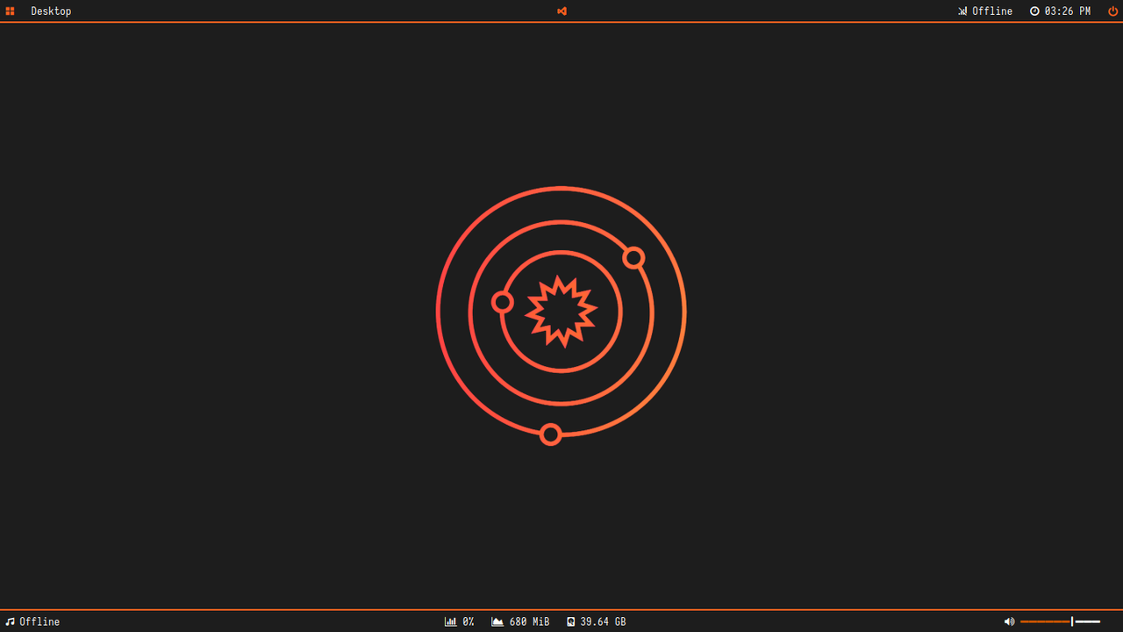The image size is (1123, 632).
Task: Click the music note player icon
Action: (x=11, y=621)
